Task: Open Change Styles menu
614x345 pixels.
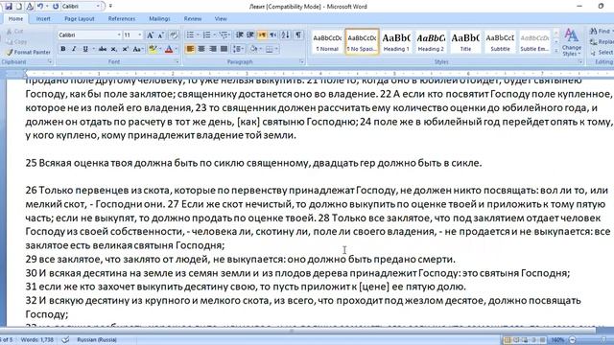Action: [572, 42]
